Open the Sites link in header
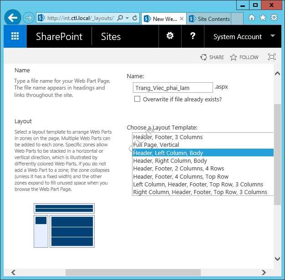Viewport: 285px width, 280px height. (x=111, y=36)
